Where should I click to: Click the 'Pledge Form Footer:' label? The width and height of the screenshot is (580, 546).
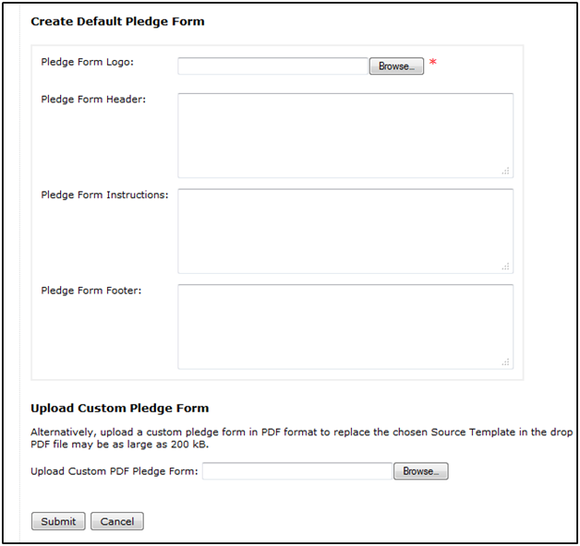click(91, 291)
